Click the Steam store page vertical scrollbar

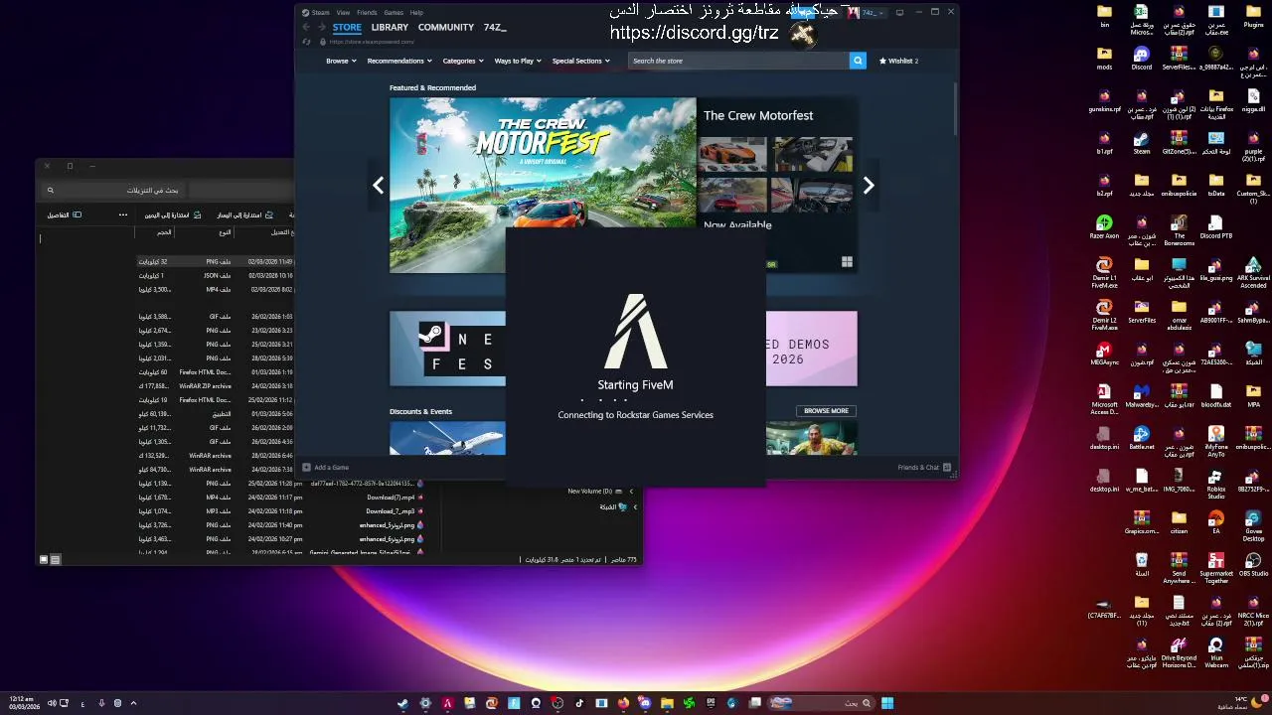click(955, 109)
